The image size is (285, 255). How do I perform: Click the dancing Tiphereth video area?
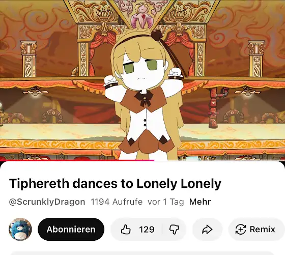pyautogui.click(x=142, y=80)
